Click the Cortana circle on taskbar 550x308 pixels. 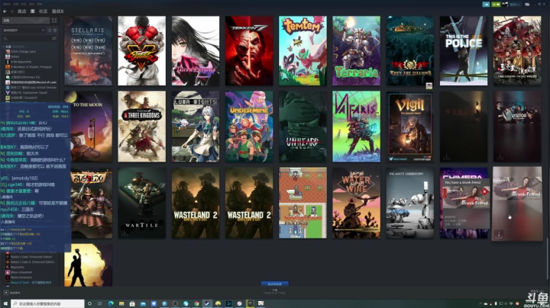point(89,303)
